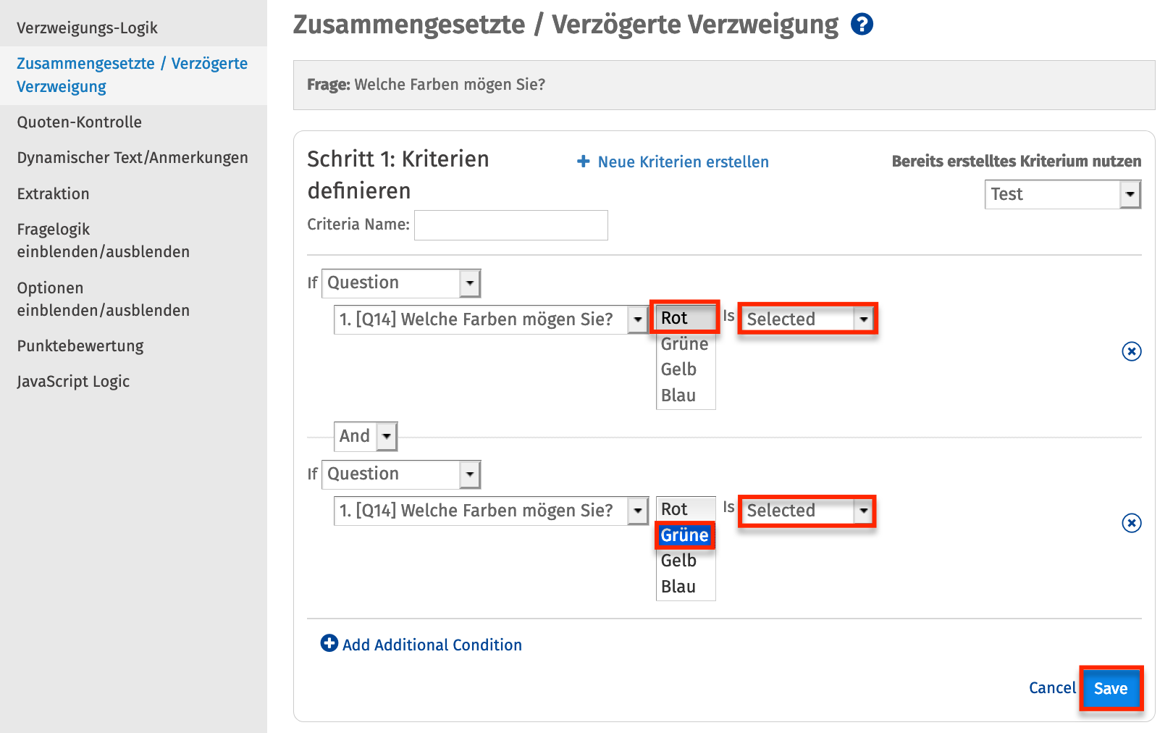1173x733 pixels.
Task: Open the Quoten-Kontrolle sidebar entry
Action: coord(80,122)
